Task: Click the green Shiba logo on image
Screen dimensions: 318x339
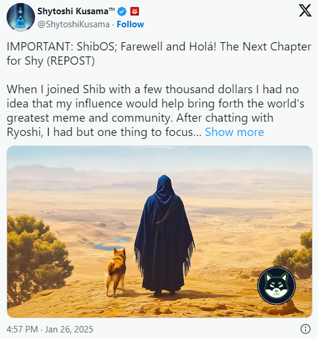Action: click(276, 286)
